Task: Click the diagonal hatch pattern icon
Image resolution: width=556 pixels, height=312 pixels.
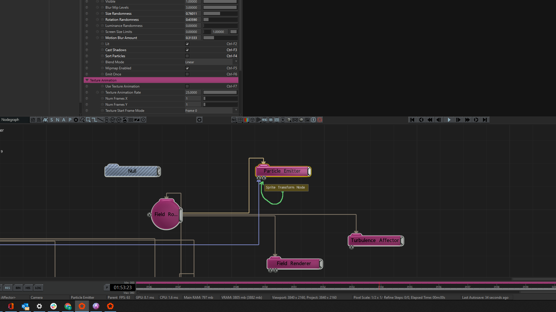Action: [x=131, y=120]
